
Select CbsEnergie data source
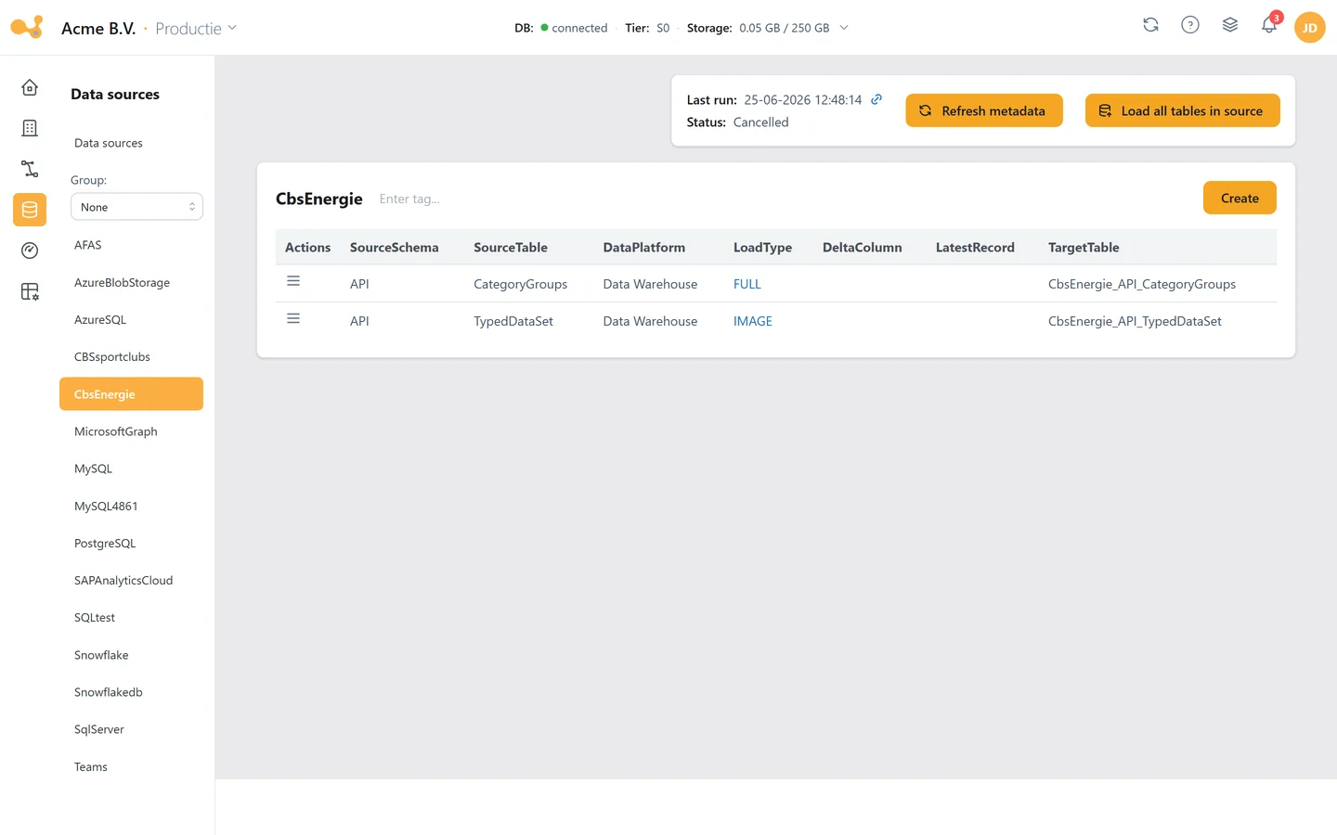pyautogui.click(x=131, y=393)
